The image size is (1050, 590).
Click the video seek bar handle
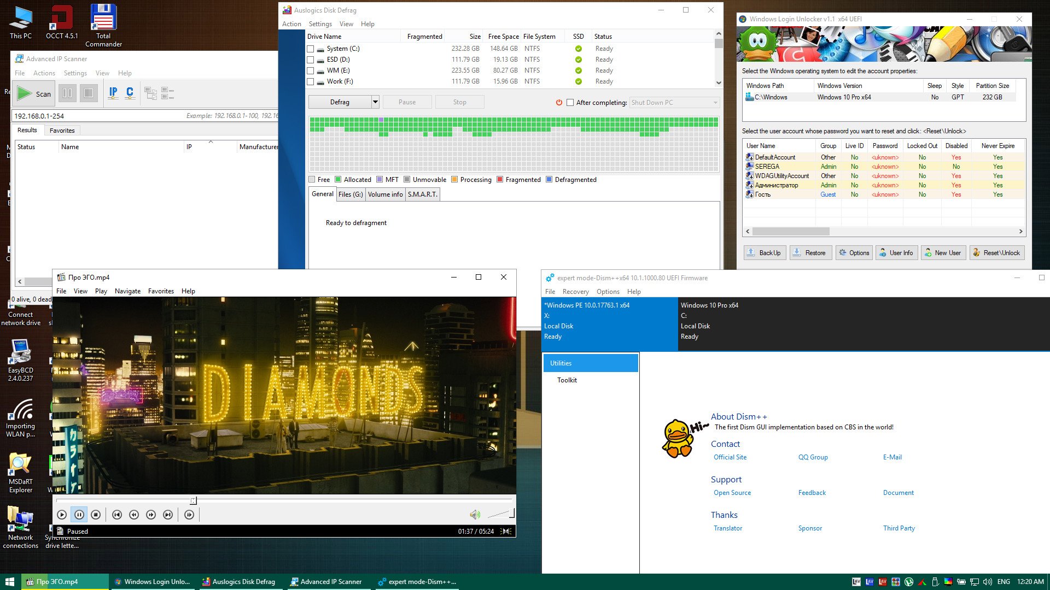coord(193,500)
